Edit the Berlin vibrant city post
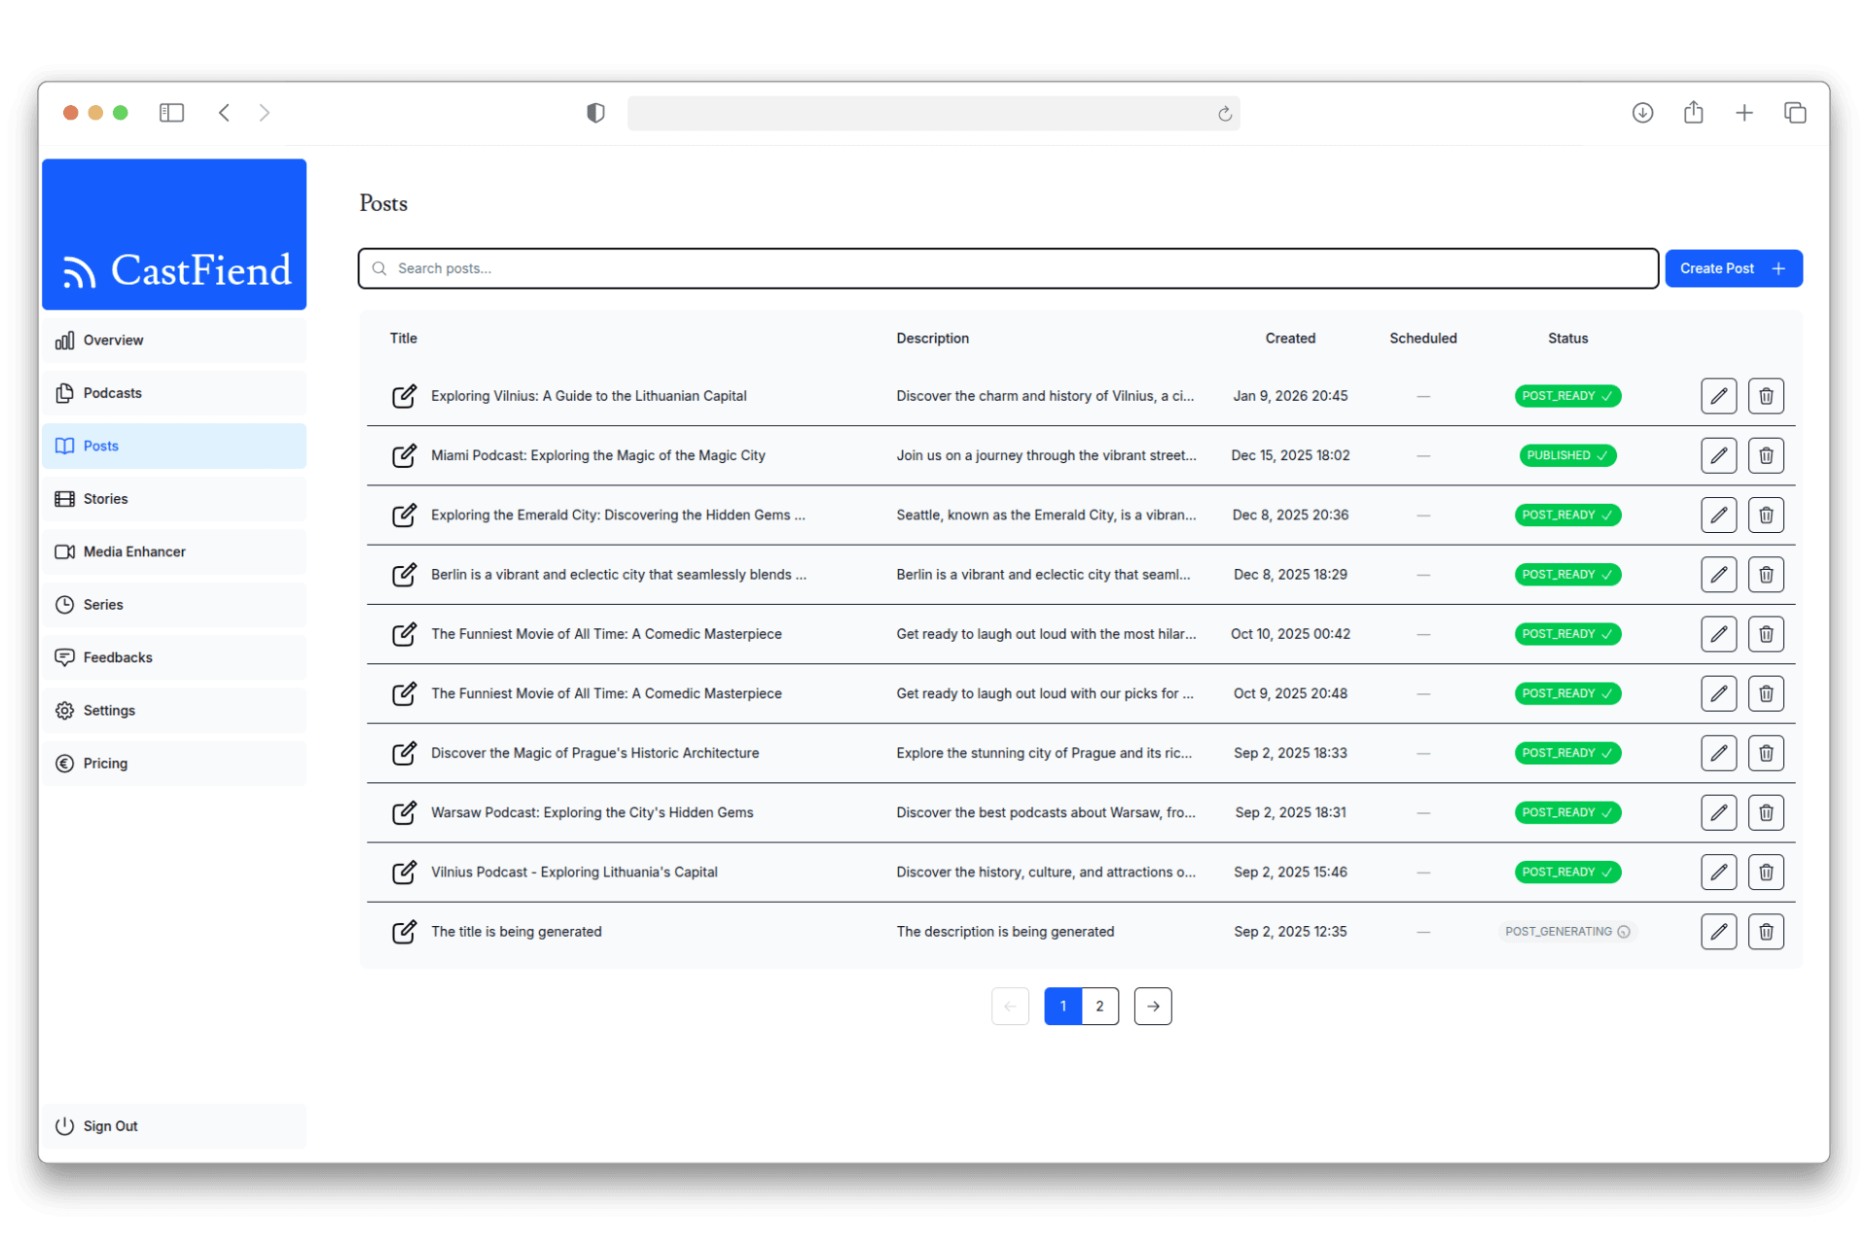The image size is (1868, 1245). 1718,575
